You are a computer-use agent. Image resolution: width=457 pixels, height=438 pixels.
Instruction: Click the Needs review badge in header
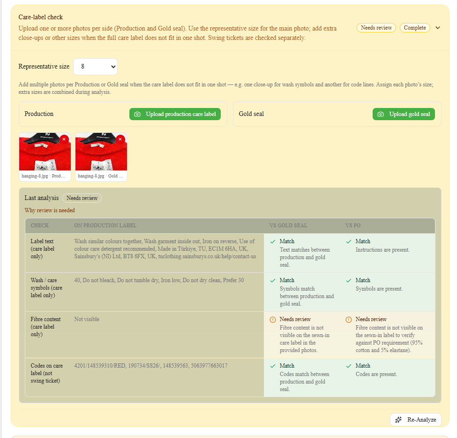(376, 28)
